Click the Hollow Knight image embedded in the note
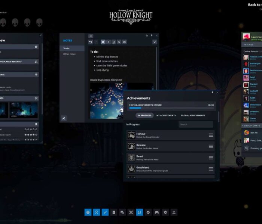 pyautogui.click(x=107, y=101)
